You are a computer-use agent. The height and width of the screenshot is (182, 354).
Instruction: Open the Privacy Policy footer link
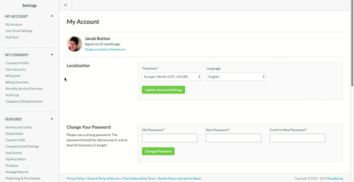tap(76, 178)
